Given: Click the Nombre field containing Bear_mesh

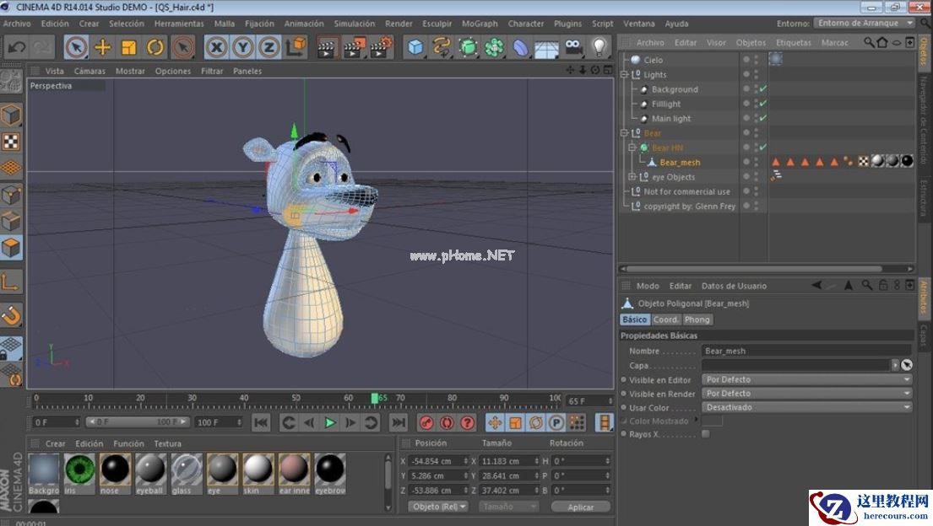Looking at the screenshot, I should pyautogui.click(x=806, y=351).
